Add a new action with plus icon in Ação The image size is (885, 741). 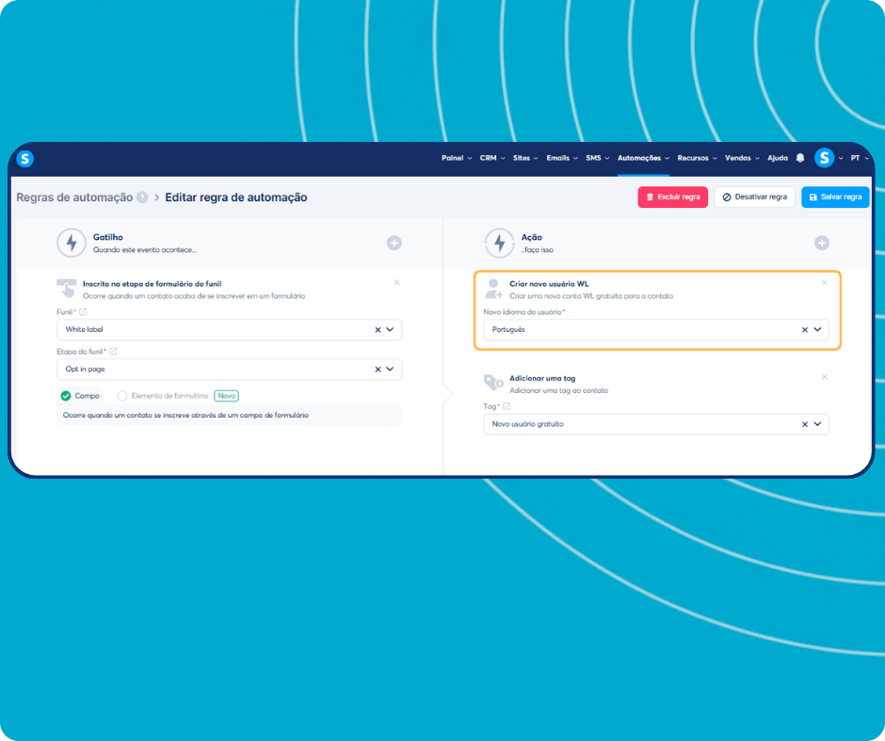point(821,243)
